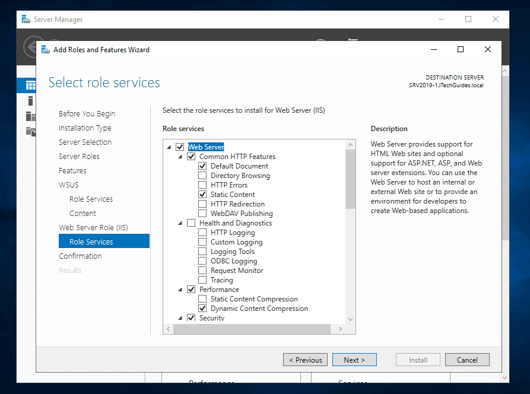Check the Health and Diagnostics box
Viewport: 530px width, 394px height.
(191, 223)
